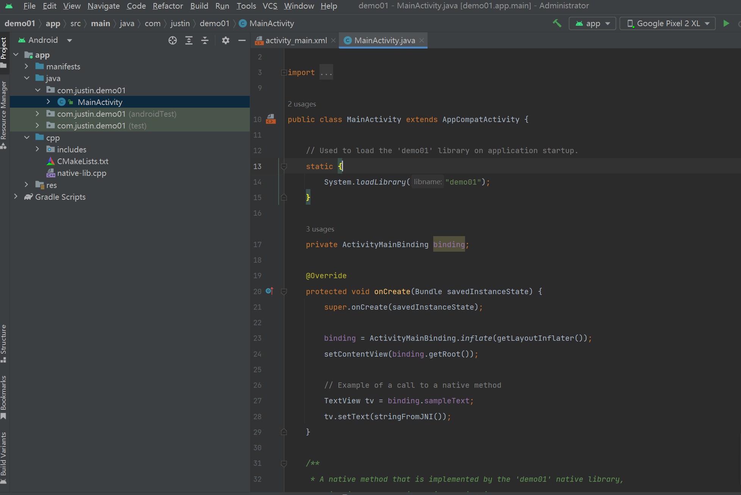Open native-lib.cpp in project tree
This screenshot has width=741, height=495.
click(x=81, y=173)
